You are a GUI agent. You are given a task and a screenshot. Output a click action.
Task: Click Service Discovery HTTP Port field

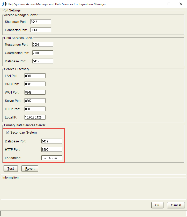35,109
